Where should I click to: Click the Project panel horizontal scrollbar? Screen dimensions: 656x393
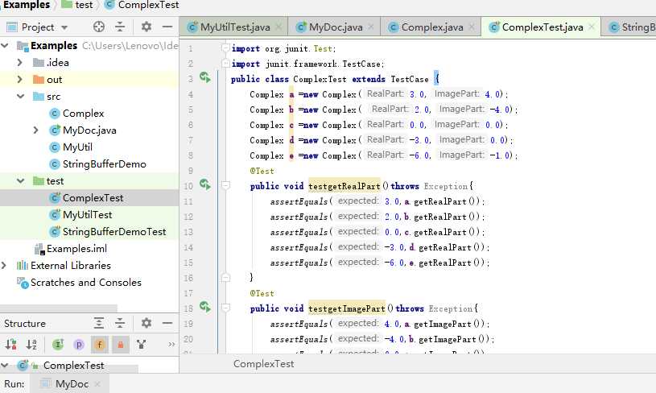click(59, 308)
